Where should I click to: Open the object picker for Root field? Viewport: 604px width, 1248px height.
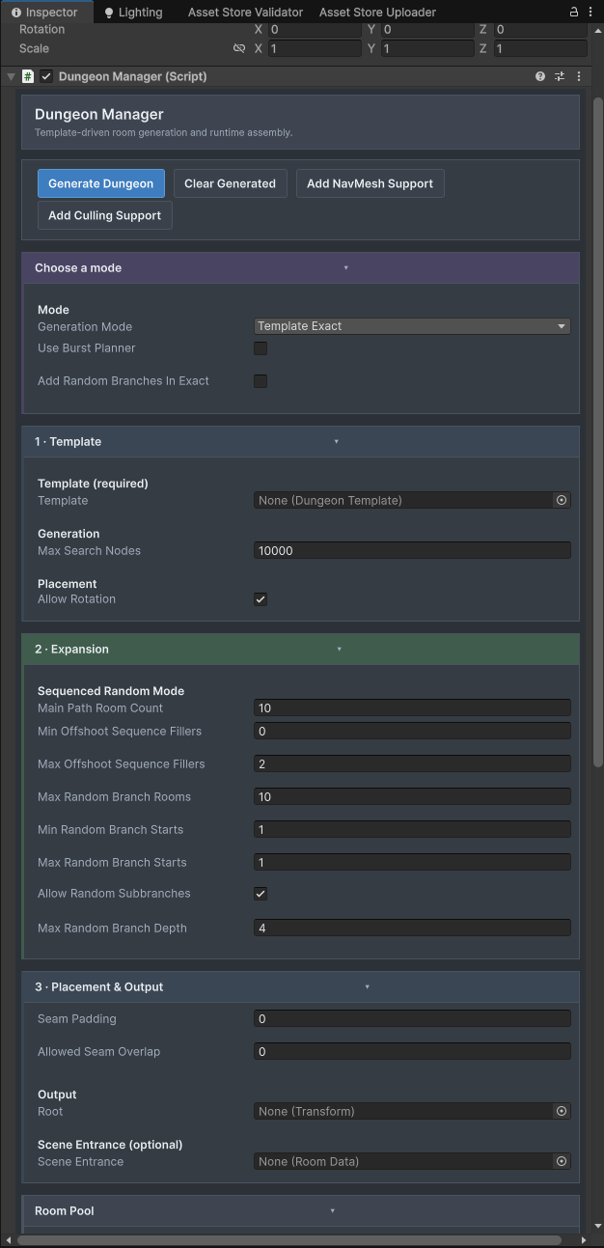(x=562, y=1111)
